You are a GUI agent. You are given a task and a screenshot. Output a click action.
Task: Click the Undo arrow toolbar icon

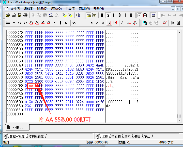(51, 15)
